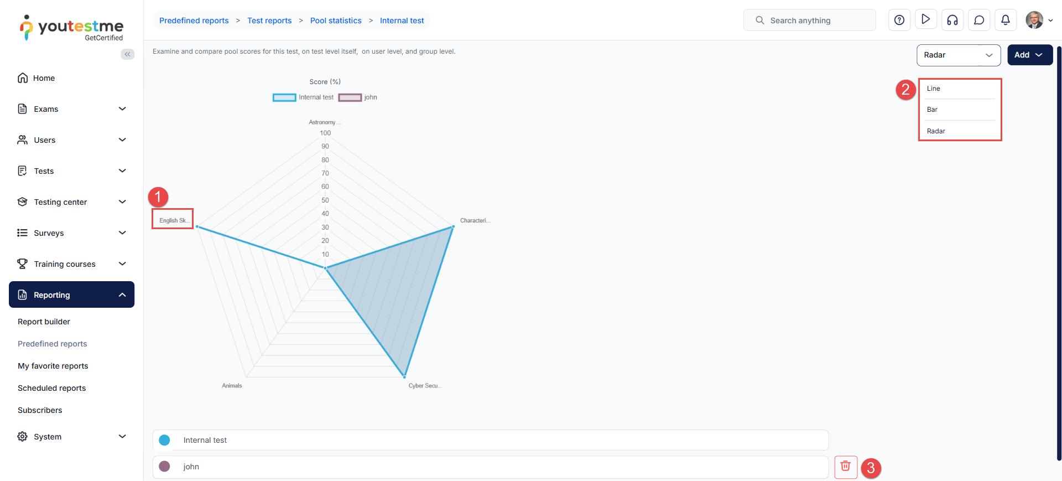1062x481 pixels.
Task: Open Report builder in sidebar
Action: coord(44,322)
